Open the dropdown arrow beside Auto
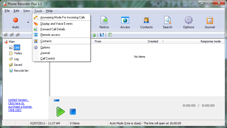 tap(28, 22)
